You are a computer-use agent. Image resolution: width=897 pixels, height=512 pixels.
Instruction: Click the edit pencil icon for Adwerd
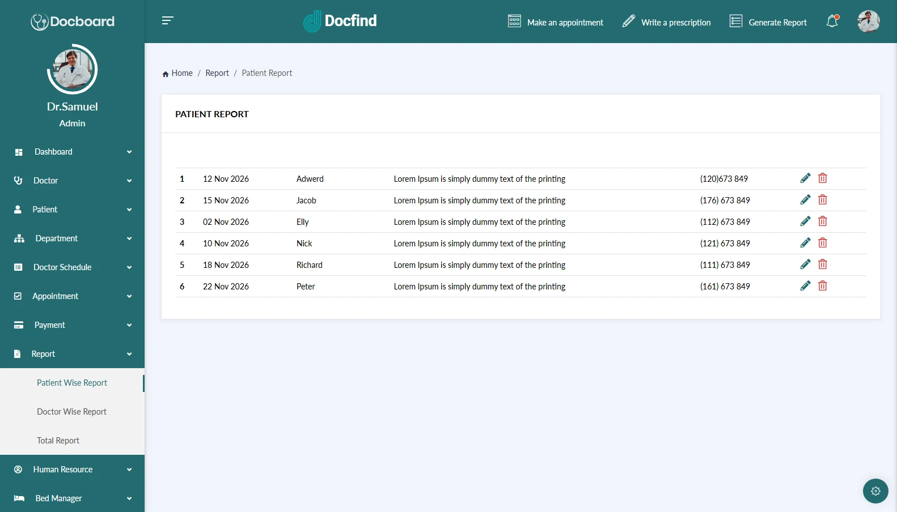[805, 178]
